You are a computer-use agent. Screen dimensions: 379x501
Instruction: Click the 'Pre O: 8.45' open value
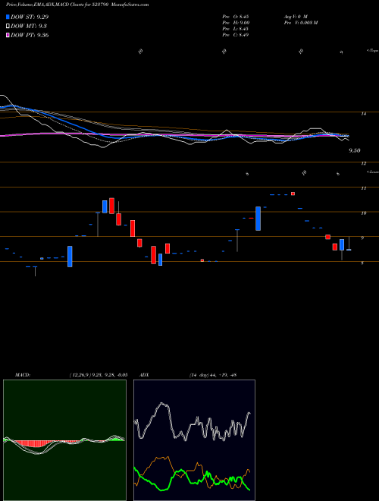coord(236,16)
